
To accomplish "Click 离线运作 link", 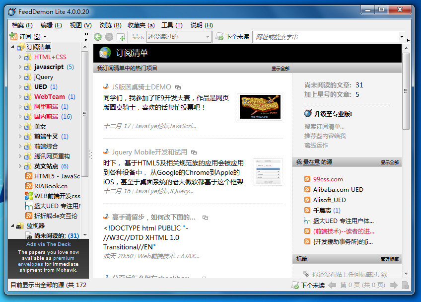I will (x=316, y=145).
